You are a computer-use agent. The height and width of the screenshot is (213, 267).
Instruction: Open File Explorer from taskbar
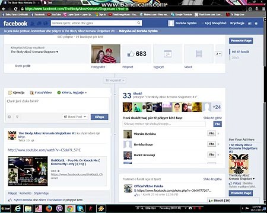coord(28,208)
